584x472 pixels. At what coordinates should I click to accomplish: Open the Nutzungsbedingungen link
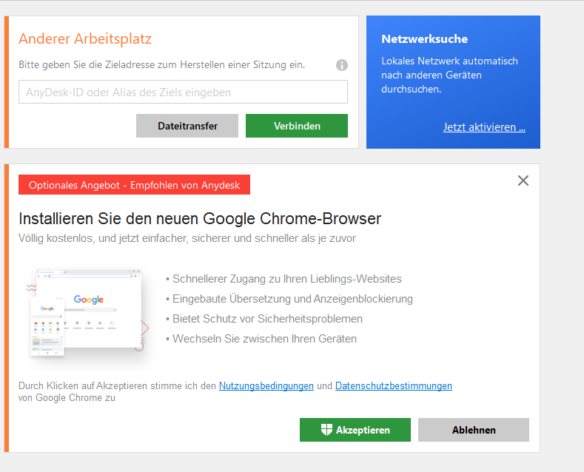pos(266,386)
